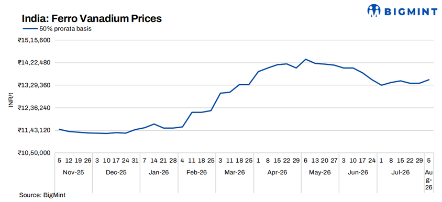Click the ₹10,50,000 y-axis label

(x=34, y=153)
